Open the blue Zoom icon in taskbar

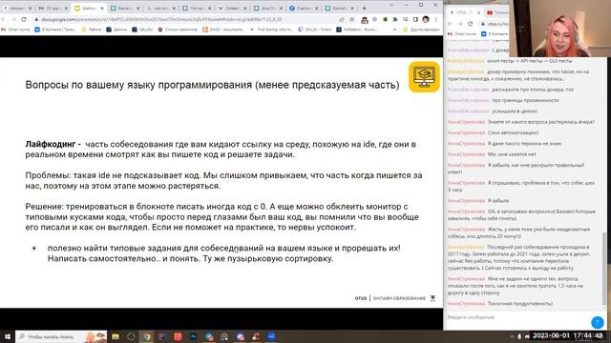click(x=271, y=336)
